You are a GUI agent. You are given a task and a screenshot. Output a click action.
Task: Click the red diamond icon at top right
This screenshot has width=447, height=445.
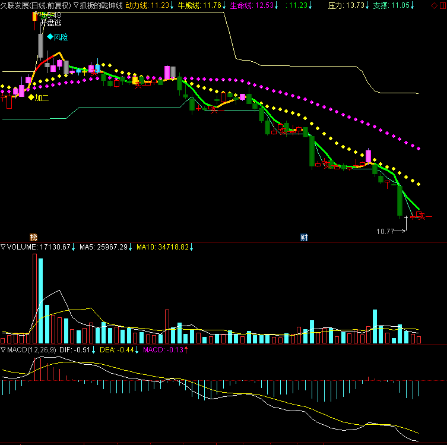point(434,6)
